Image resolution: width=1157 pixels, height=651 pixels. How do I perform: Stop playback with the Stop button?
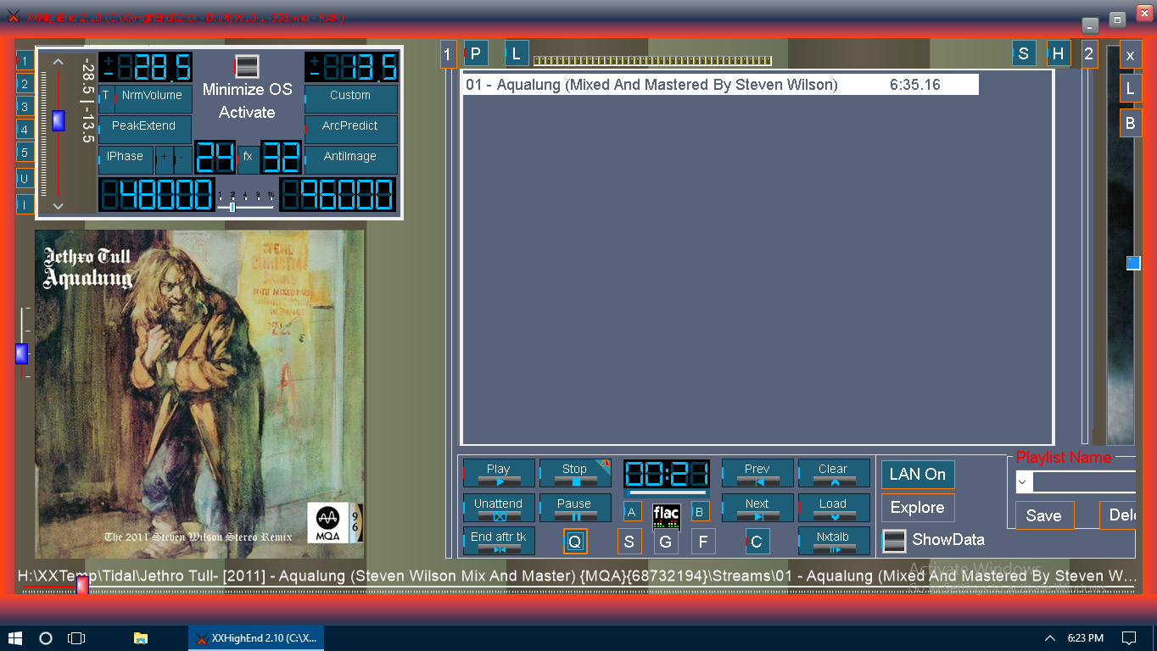click(575, 473)
